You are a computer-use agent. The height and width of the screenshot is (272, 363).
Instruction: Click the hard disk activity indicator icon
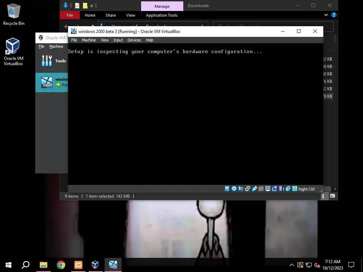(x=227, y=189)
